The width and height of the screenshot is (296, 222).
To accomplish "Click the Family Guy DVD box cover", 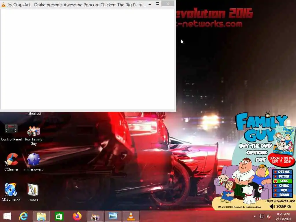I will [x=285, y=140].
